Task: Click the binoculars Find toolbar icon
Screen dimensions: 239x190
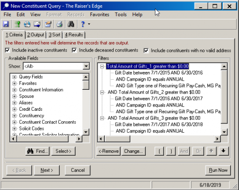Action: pyautogui.click(x=71, y=24)
